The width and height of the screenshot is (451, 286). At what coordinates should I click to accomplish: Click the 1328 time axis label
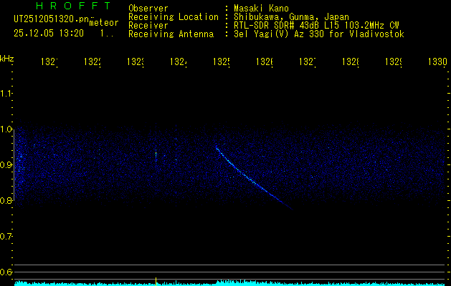pos(351,61)
